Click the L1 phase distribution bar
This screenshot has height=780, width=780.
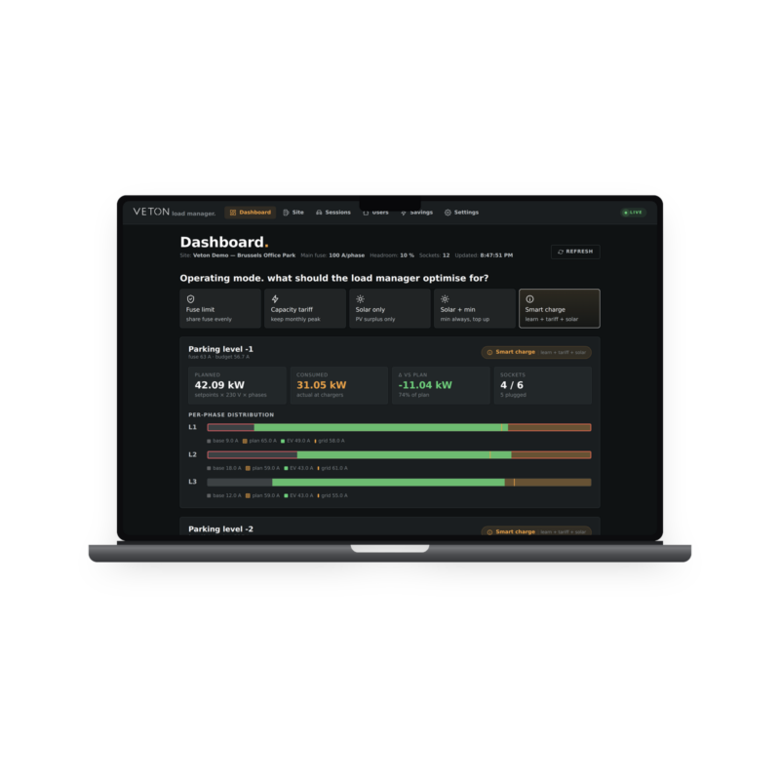click(x=399, y=427)
